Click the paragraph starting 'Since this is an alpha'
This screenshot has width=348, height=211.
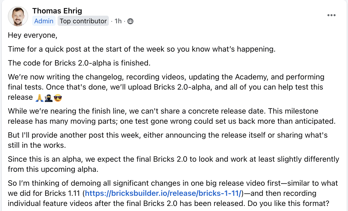(x=173, y=164)
